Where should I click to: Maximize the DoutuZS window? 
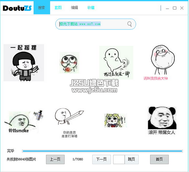click(x=175, y=8)
